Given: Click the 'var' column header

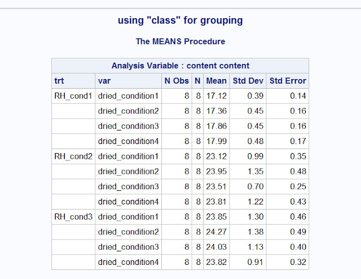Looking at the screenshot, I should click(104, 81).
